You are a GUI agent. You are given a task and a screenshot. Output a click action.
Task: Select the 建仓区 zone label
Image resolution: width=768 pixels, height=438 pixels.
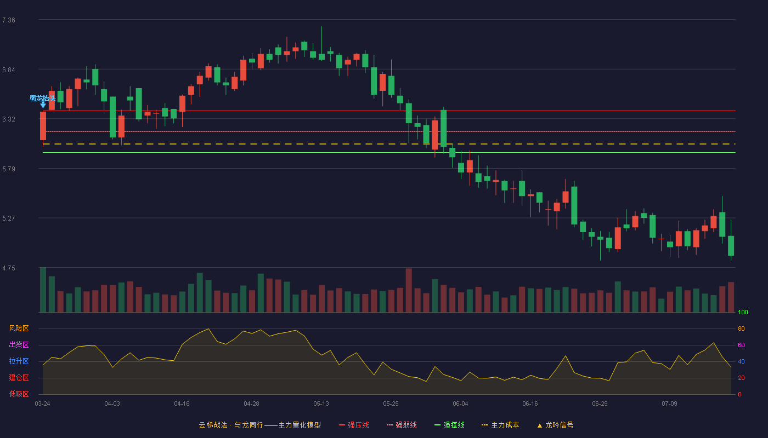click(19, 378)
